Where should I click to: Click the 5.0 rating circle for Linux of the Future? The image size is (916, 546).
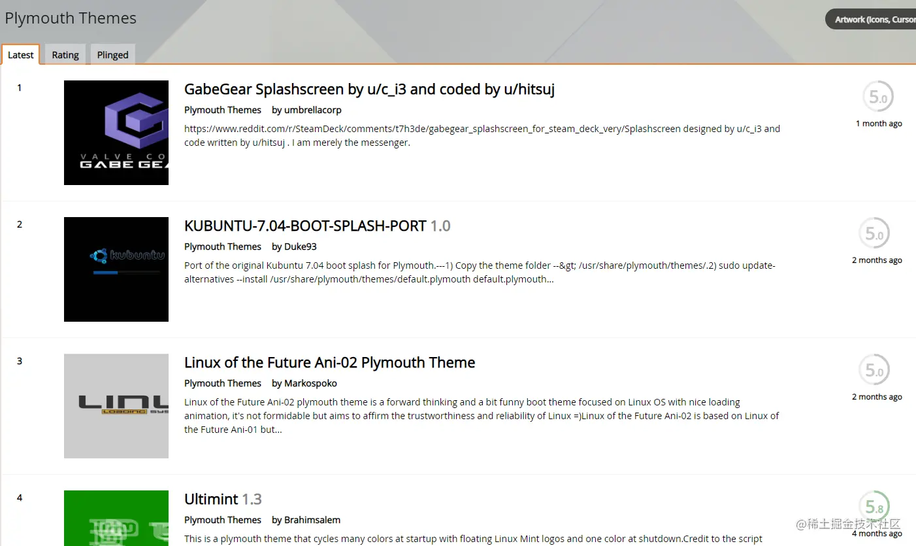point(874,370)
